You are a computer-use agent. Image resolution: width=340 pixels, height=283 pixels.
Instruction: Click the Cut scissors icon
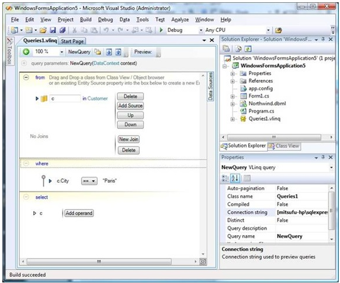[x=75, y=30]
